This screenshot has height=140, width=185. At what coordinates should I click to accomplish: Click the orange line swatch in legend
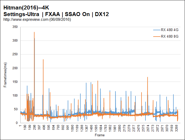pyautogui.click(x=157, y=37)
